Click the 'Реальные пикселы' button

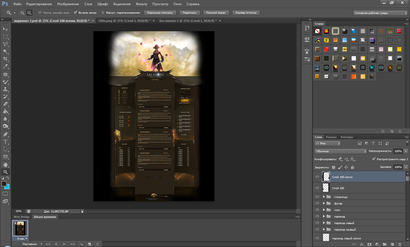tap(160, 13)
